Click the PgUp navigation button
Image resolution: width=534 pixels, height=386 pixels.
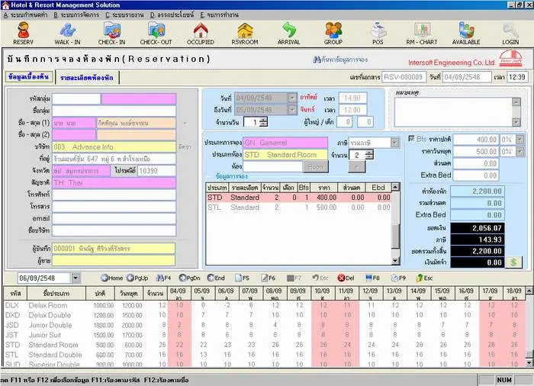click(x=137, y=278)
